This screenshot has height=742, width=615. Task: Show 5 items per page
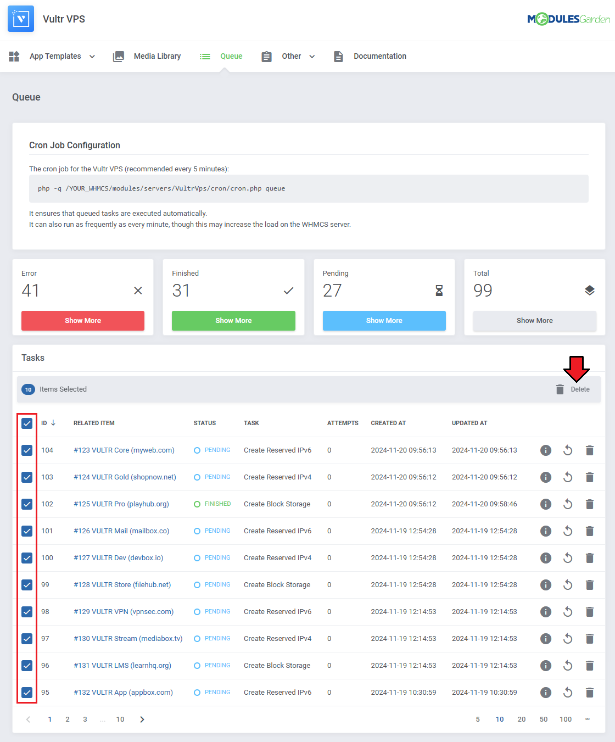tap(478, 719)
